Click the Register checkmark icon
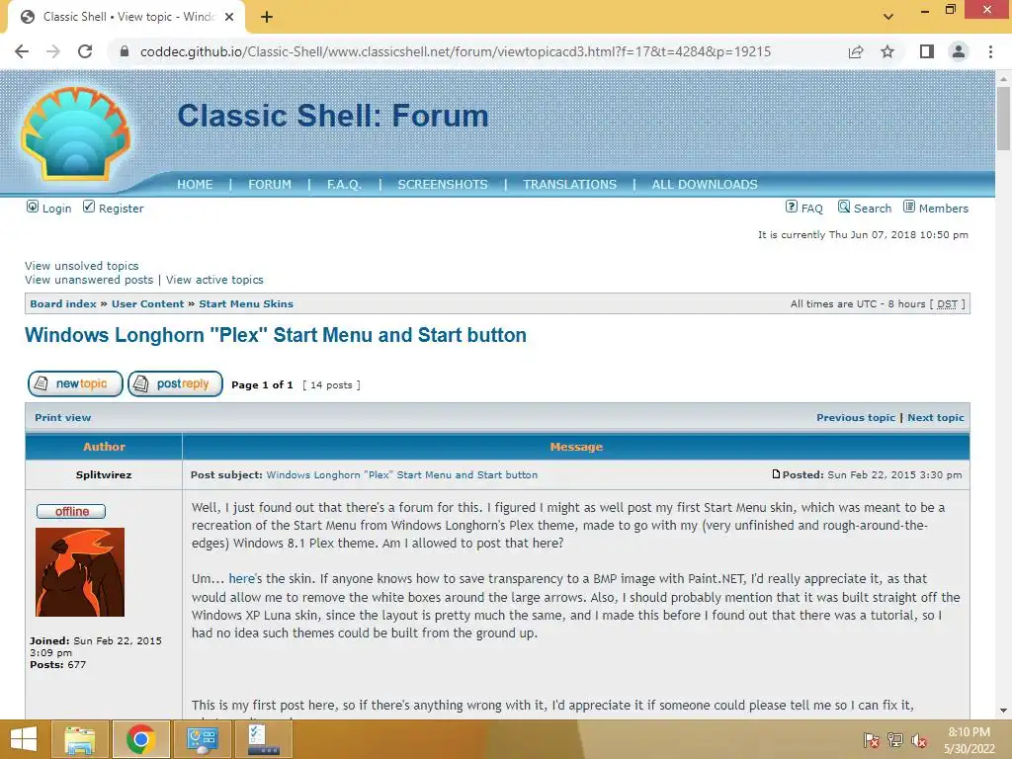This screenshot has width=1012, height=759. click(89, 207)
